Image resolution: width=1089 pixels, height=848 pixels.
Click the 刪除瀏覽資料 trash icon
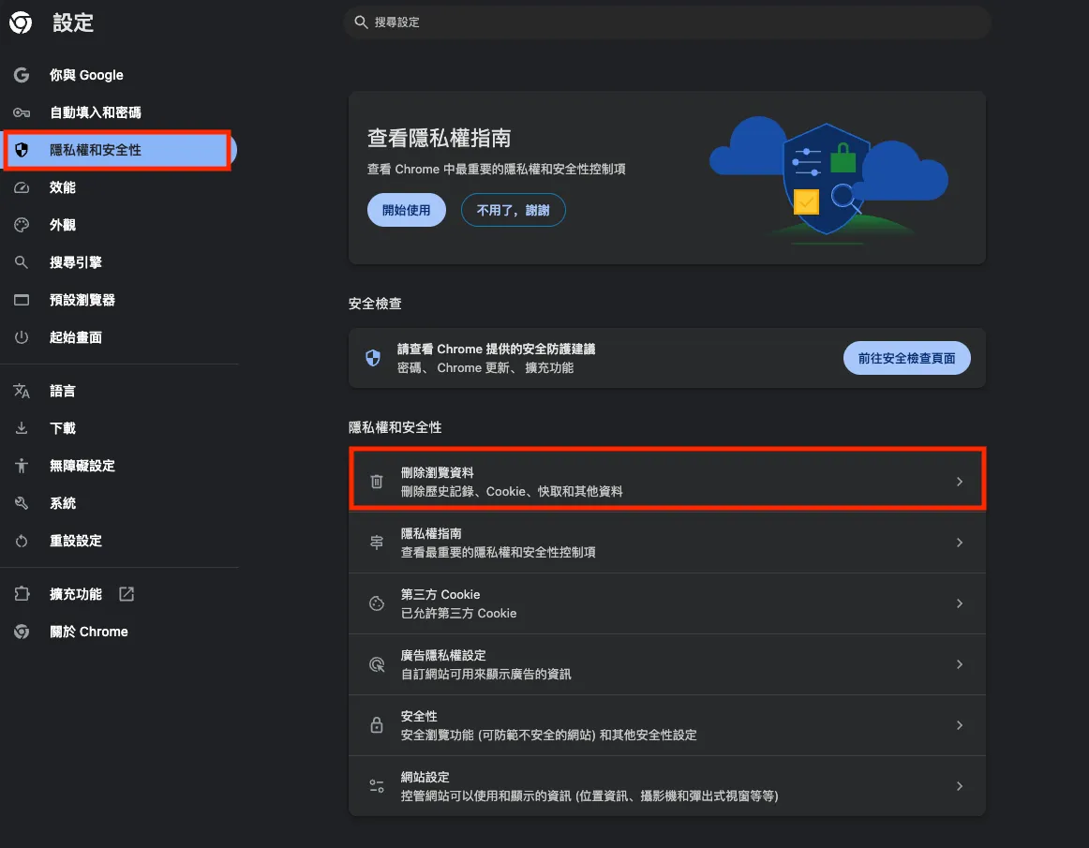coord(376,480)
